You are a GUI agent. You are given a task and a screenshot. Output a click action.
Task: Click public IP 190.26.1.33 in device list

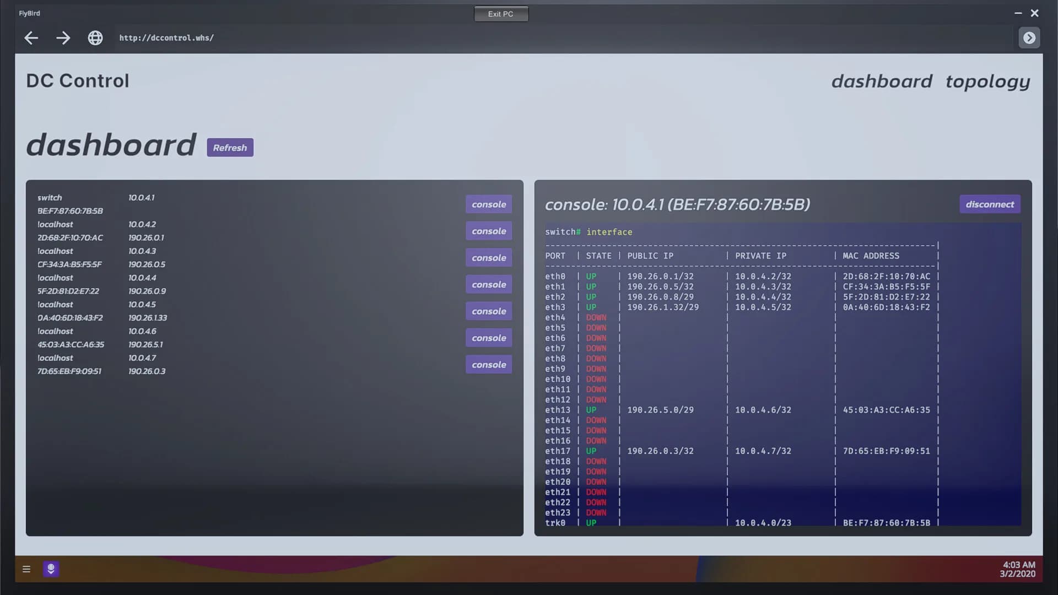point(148,318)
